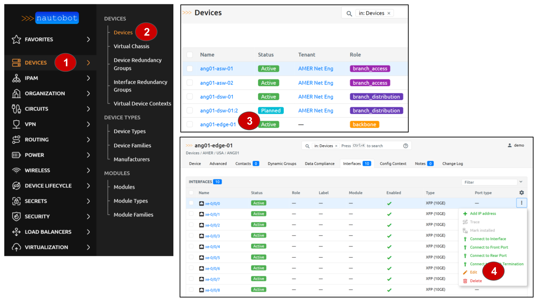Select the ang01-dsw-01 row checkbox
The height and width of the screenshot is (308, 548).
pos(190,97)
